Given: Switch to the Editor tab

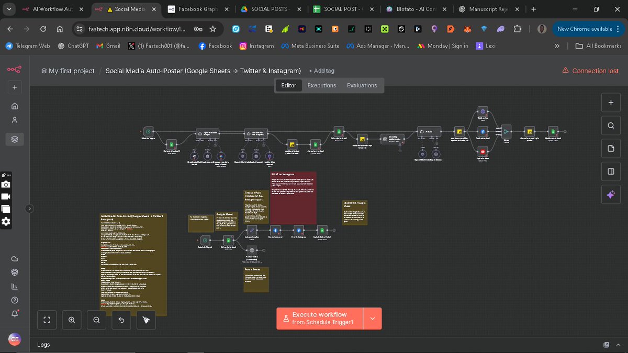Looking at the screenshot, I should [x=288, y=85].
